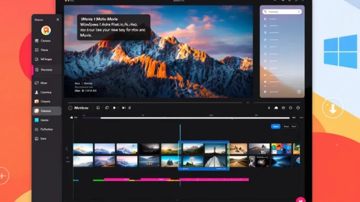The image size is (360, 202).
Task: Click the search field in right panel
Action: 282,12
